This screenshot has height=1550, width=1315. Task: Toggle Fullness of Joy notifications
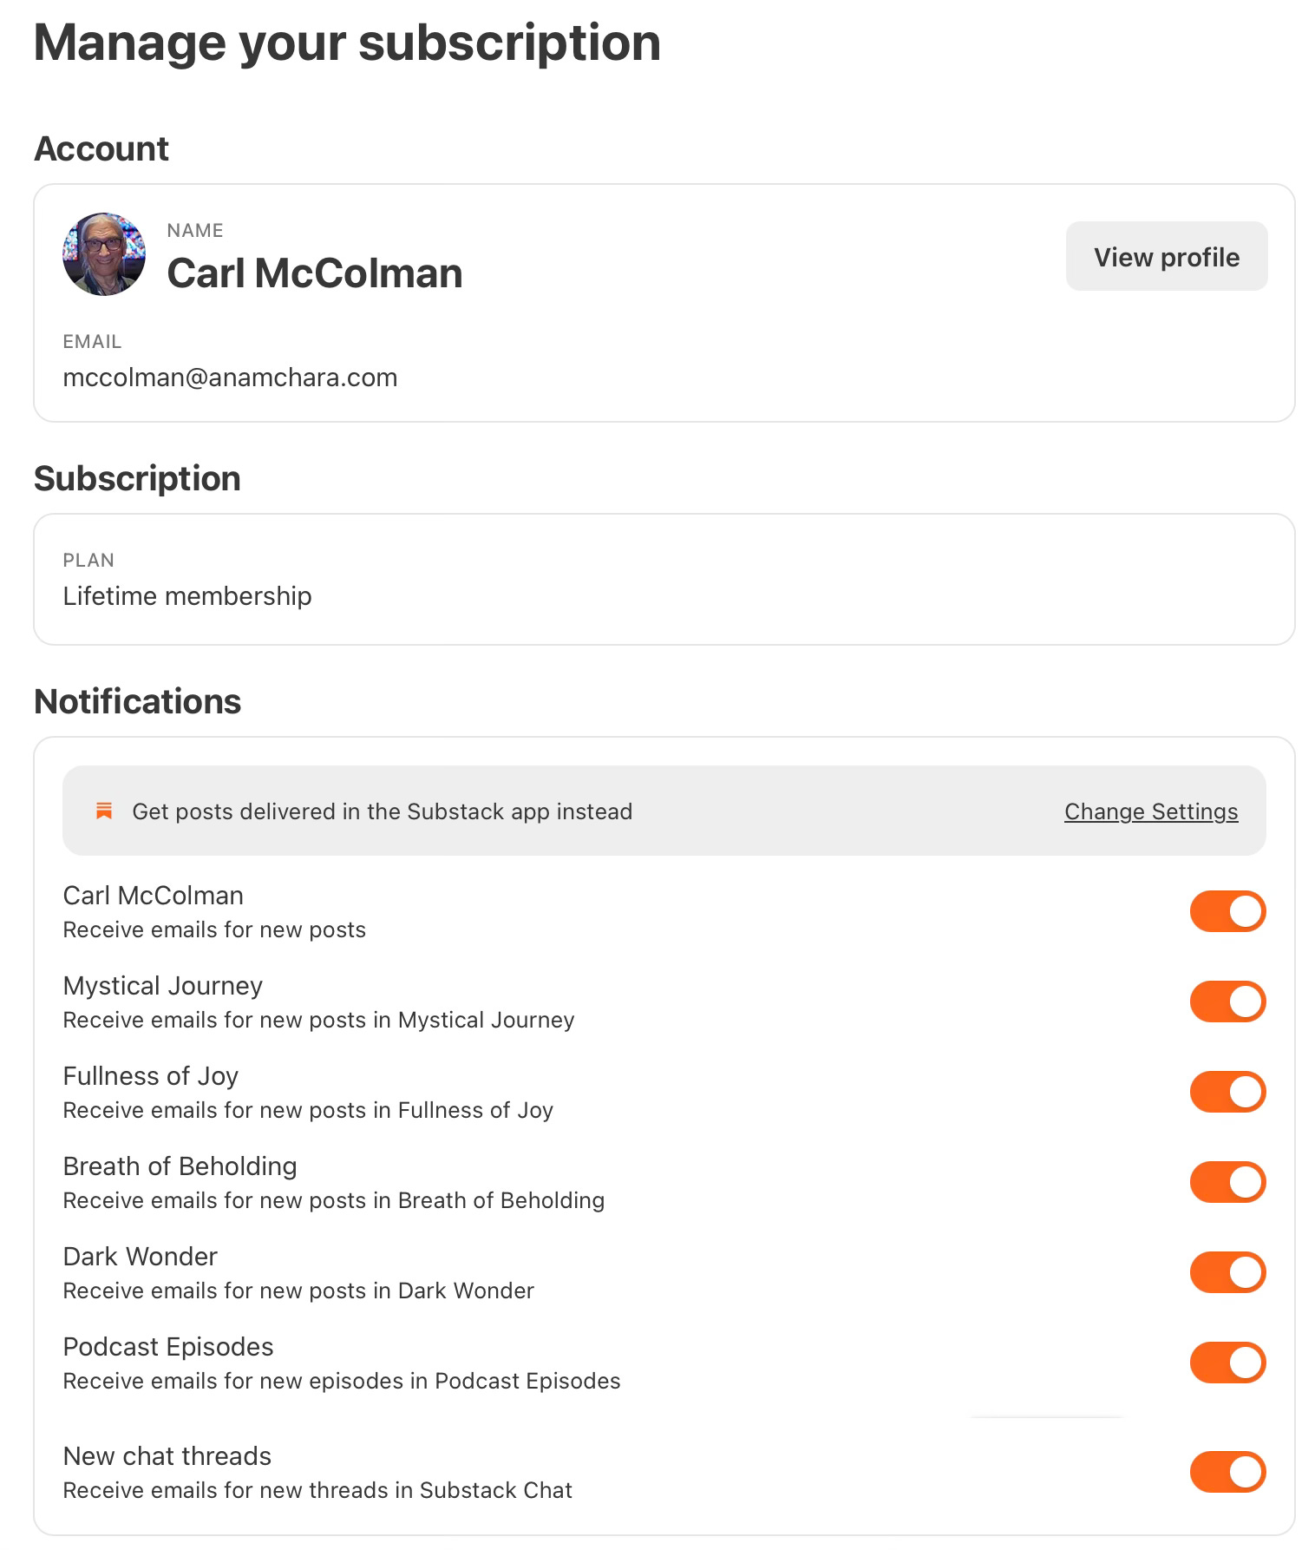[1227, 1092]
